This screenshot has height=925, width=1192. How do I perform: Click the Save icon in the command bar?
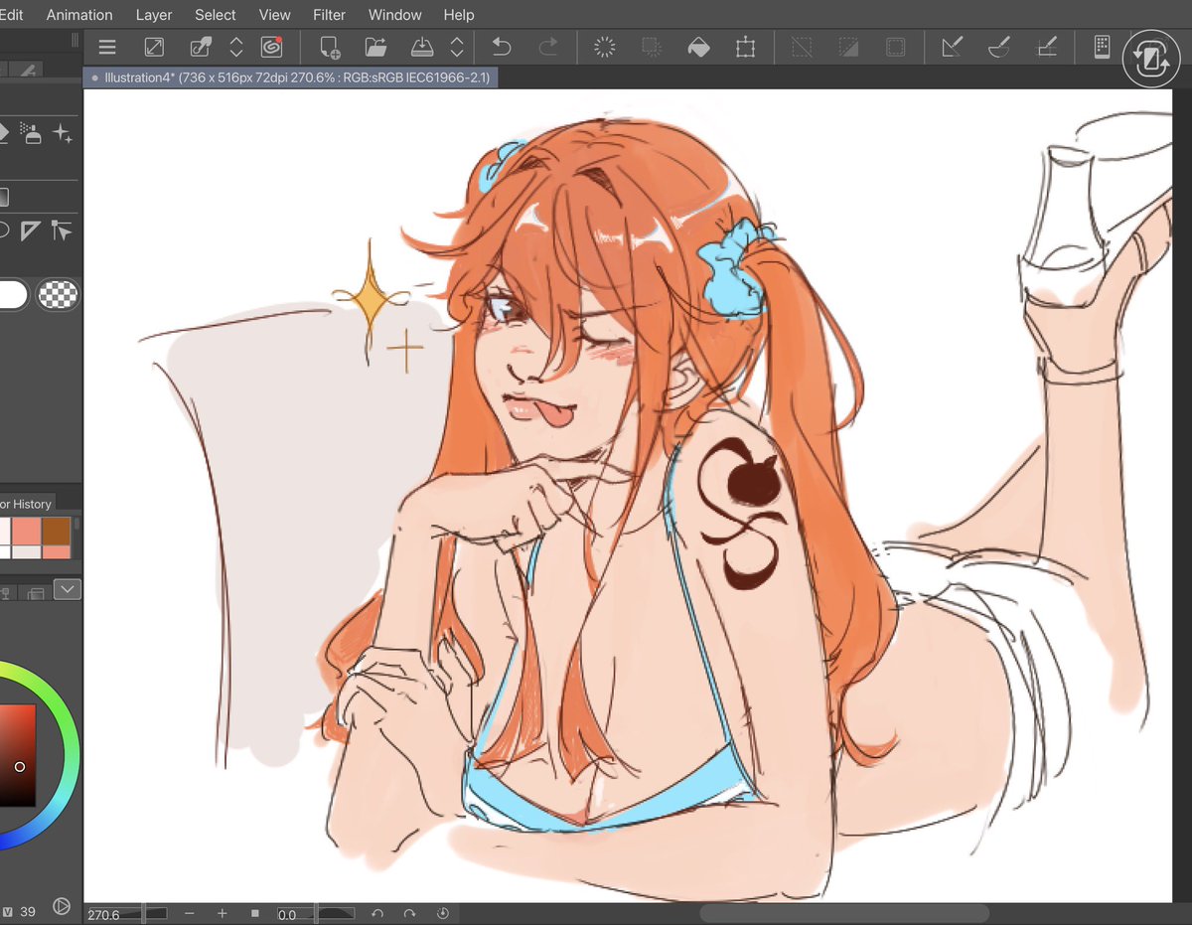pos(422,47)
